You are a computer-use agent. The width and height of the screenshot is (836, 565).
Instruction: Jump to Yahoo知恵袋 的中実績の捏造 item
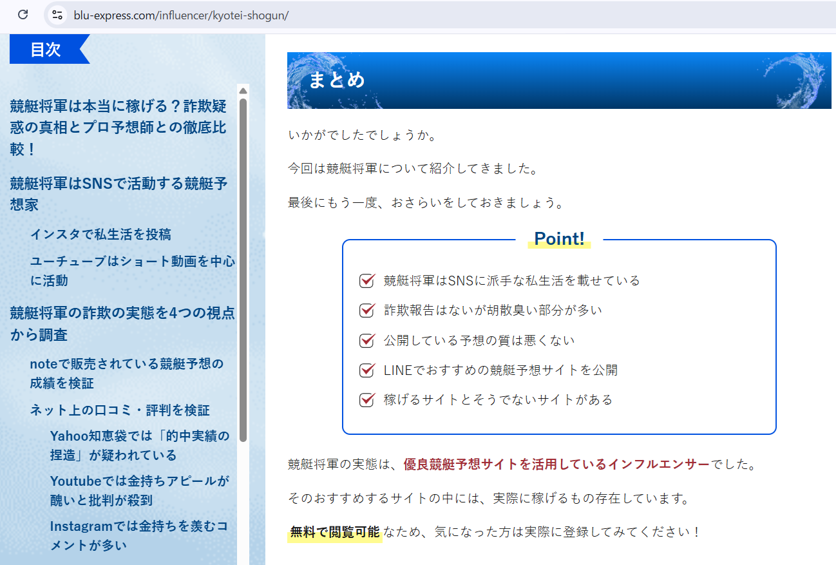140,445
